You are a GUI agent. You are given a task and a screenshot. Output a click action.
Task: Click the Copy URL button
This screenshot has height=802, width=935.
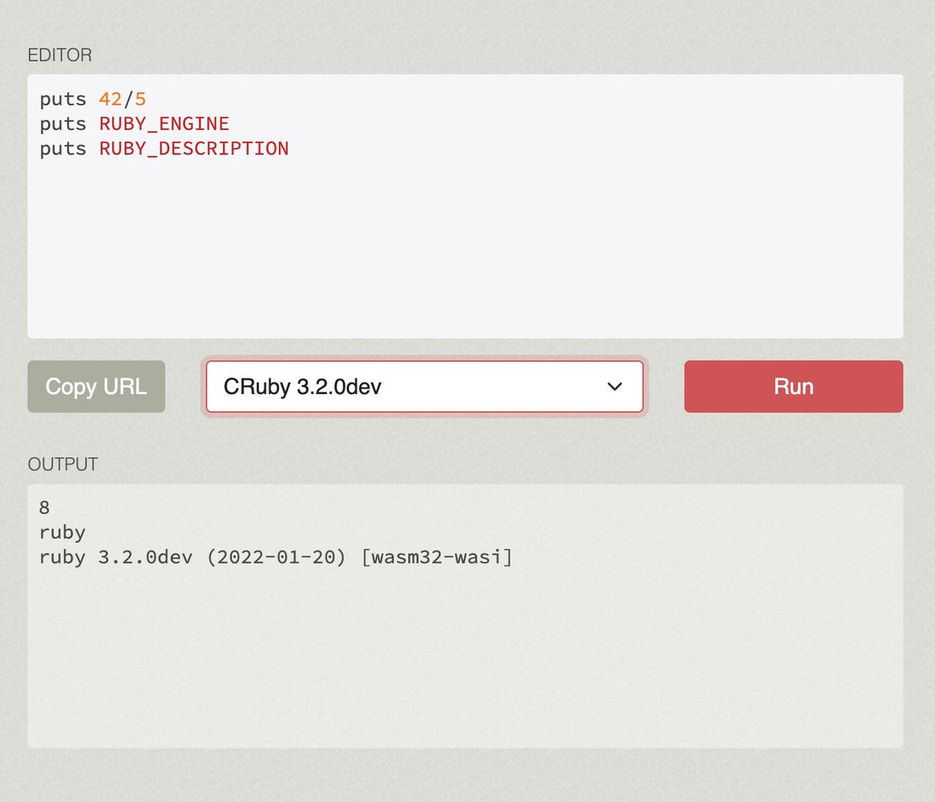[x=96, y=386]
